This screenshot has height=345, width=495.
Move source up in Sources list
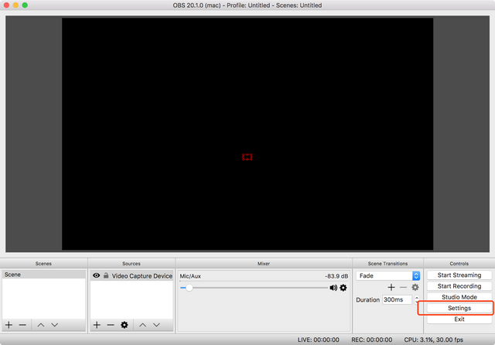pos(142,325)
